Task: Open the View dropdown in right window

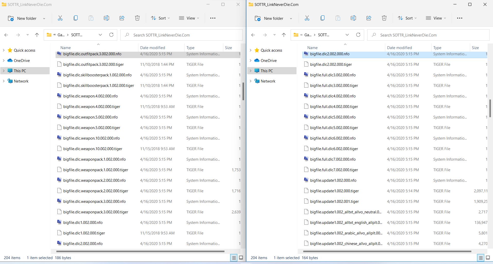Action: 436,18
